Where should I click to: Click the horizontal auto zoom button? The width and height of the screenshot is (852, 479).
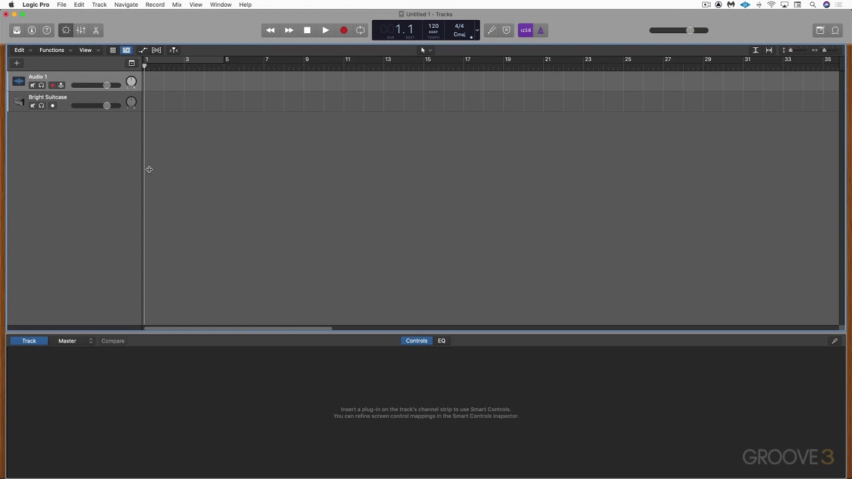point(769,50)
